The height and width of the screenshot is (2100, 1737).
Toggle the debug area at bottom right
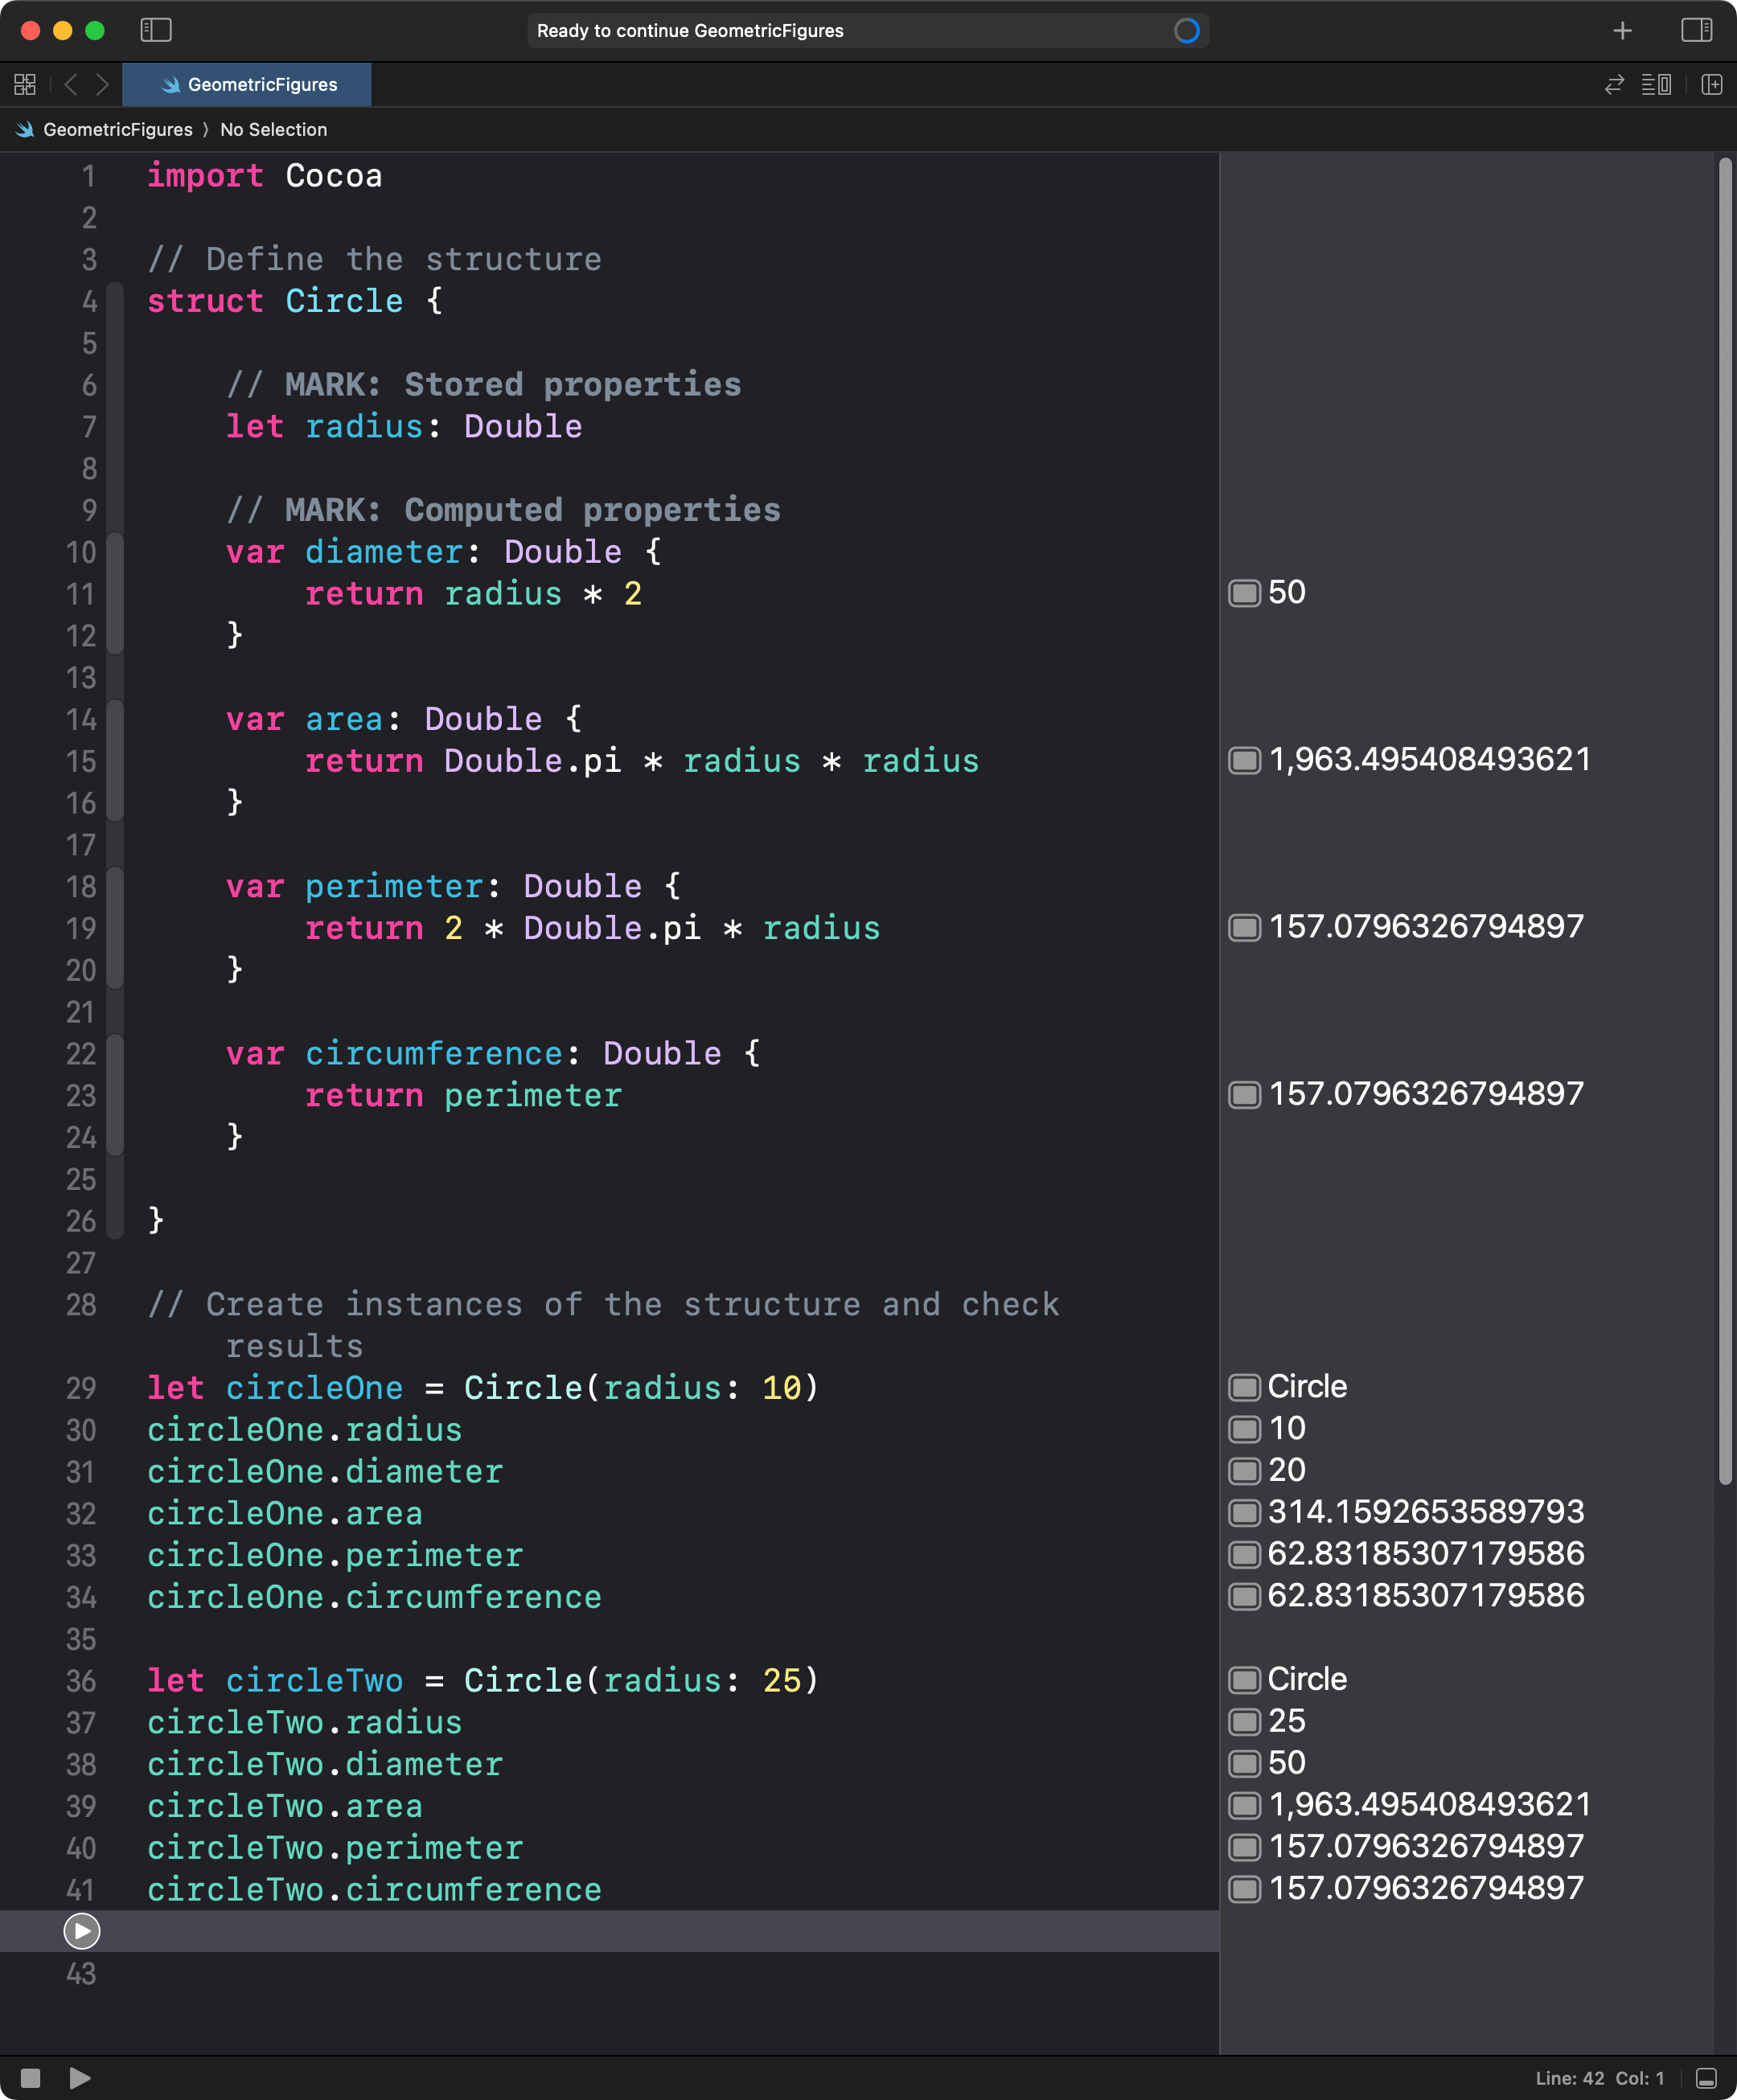point(1707,2078)
